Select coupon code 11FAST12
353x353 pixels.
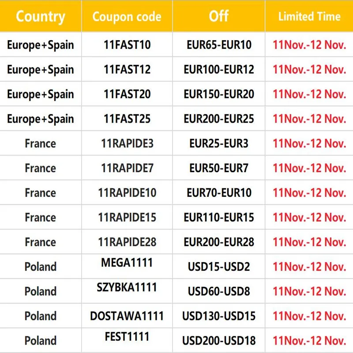click(x=127, y=70)
